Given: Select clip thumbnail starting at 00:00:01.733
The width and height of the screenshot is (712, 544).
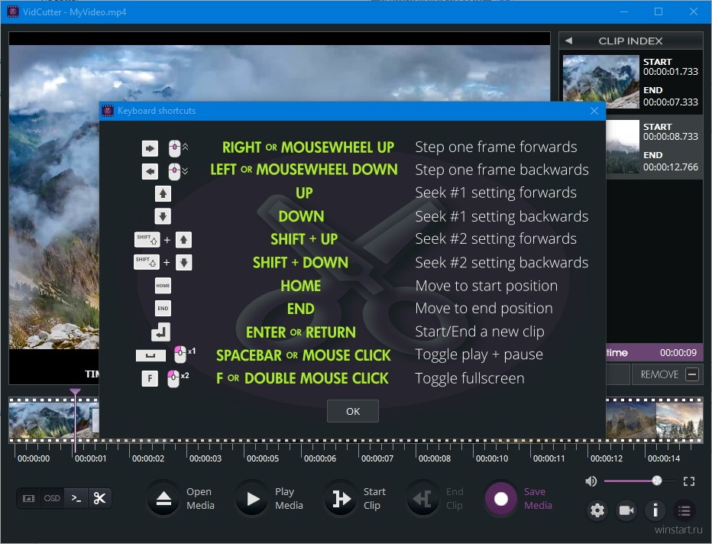Looking at the screenshot, I should click(x=600, y=82).
